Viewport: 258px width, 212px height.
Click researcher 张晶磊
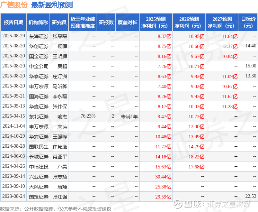point(60,36)
